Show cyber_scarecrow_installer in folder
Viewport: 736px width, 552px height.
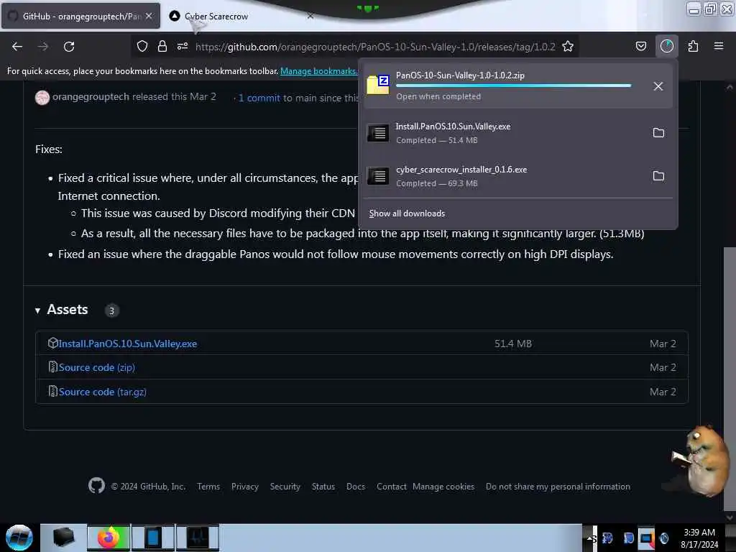[x=658, y=176]
